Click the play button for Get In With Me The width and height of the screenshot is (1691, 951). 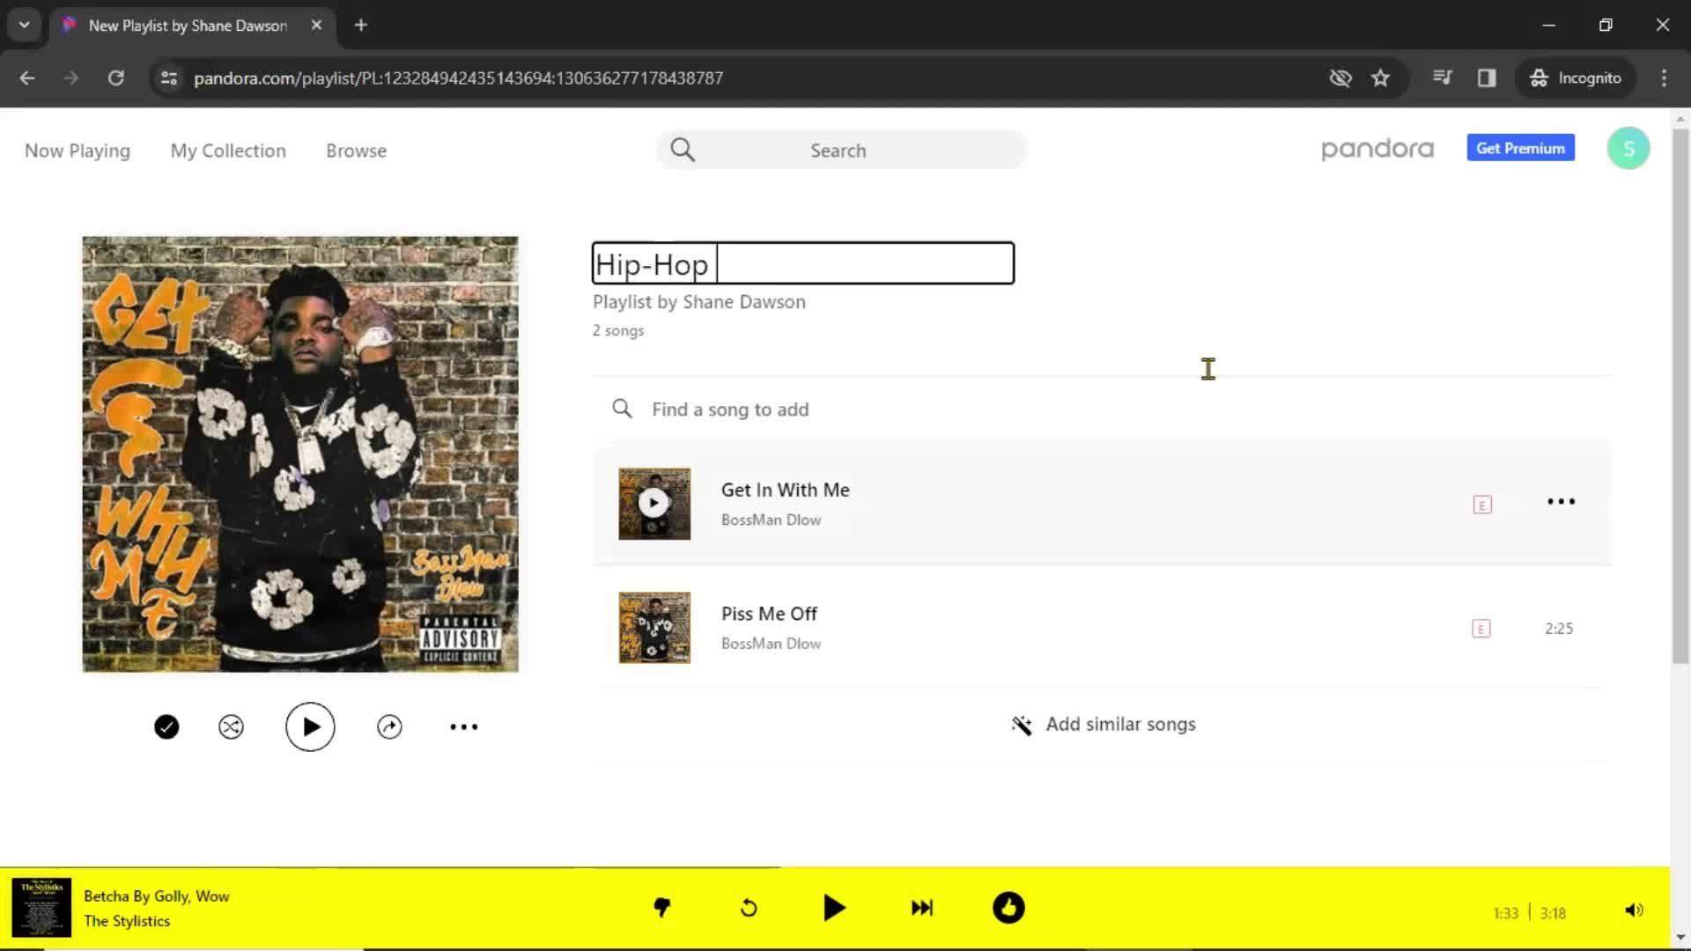click(654, 503)
